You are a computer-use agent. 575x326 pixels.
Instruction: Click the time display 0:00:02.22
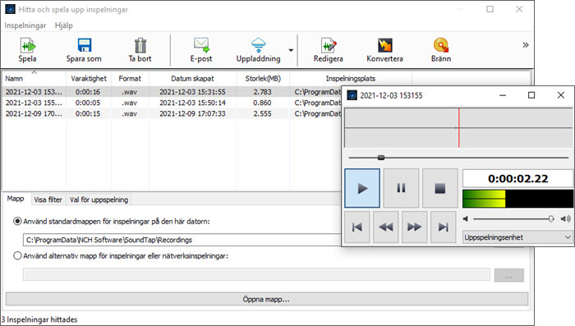coord(517,178)
